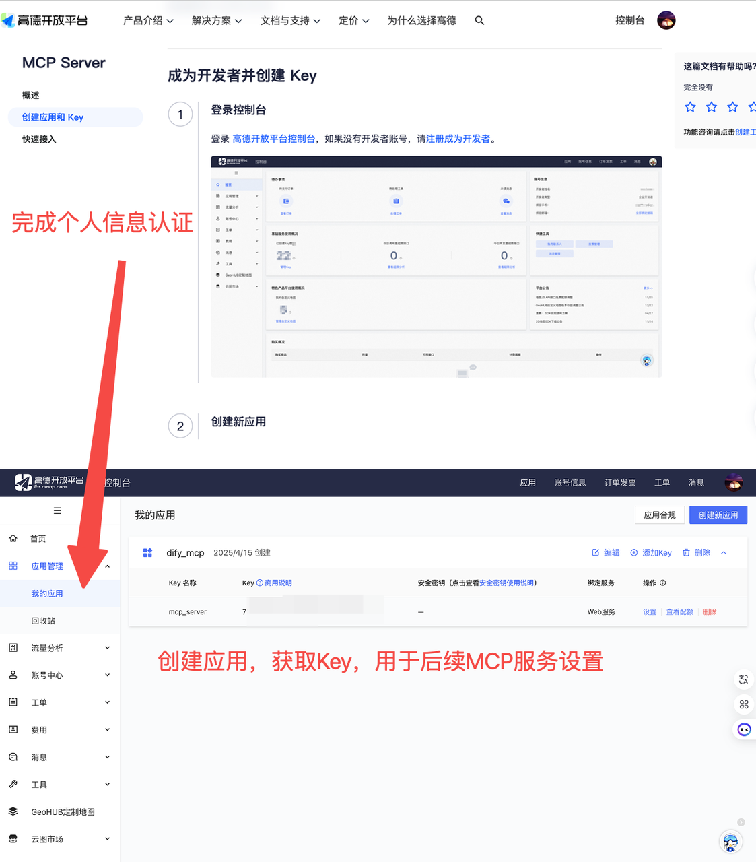The height and width of the screenshot is (862, 756).
Task: Click the info icon next to 操作 column header
Action: pos(662,583)
